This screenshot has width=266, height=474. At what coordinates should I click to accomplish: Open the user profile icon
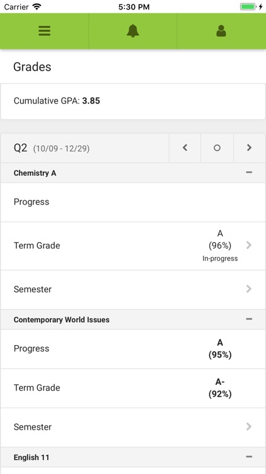pyautogui.click(x=221, y=31)
